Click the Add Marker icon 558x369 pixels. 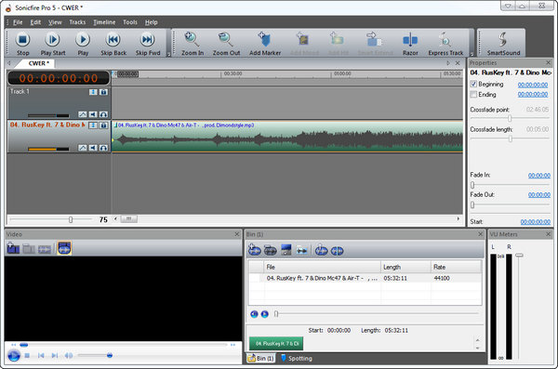(x=265, y=39)
